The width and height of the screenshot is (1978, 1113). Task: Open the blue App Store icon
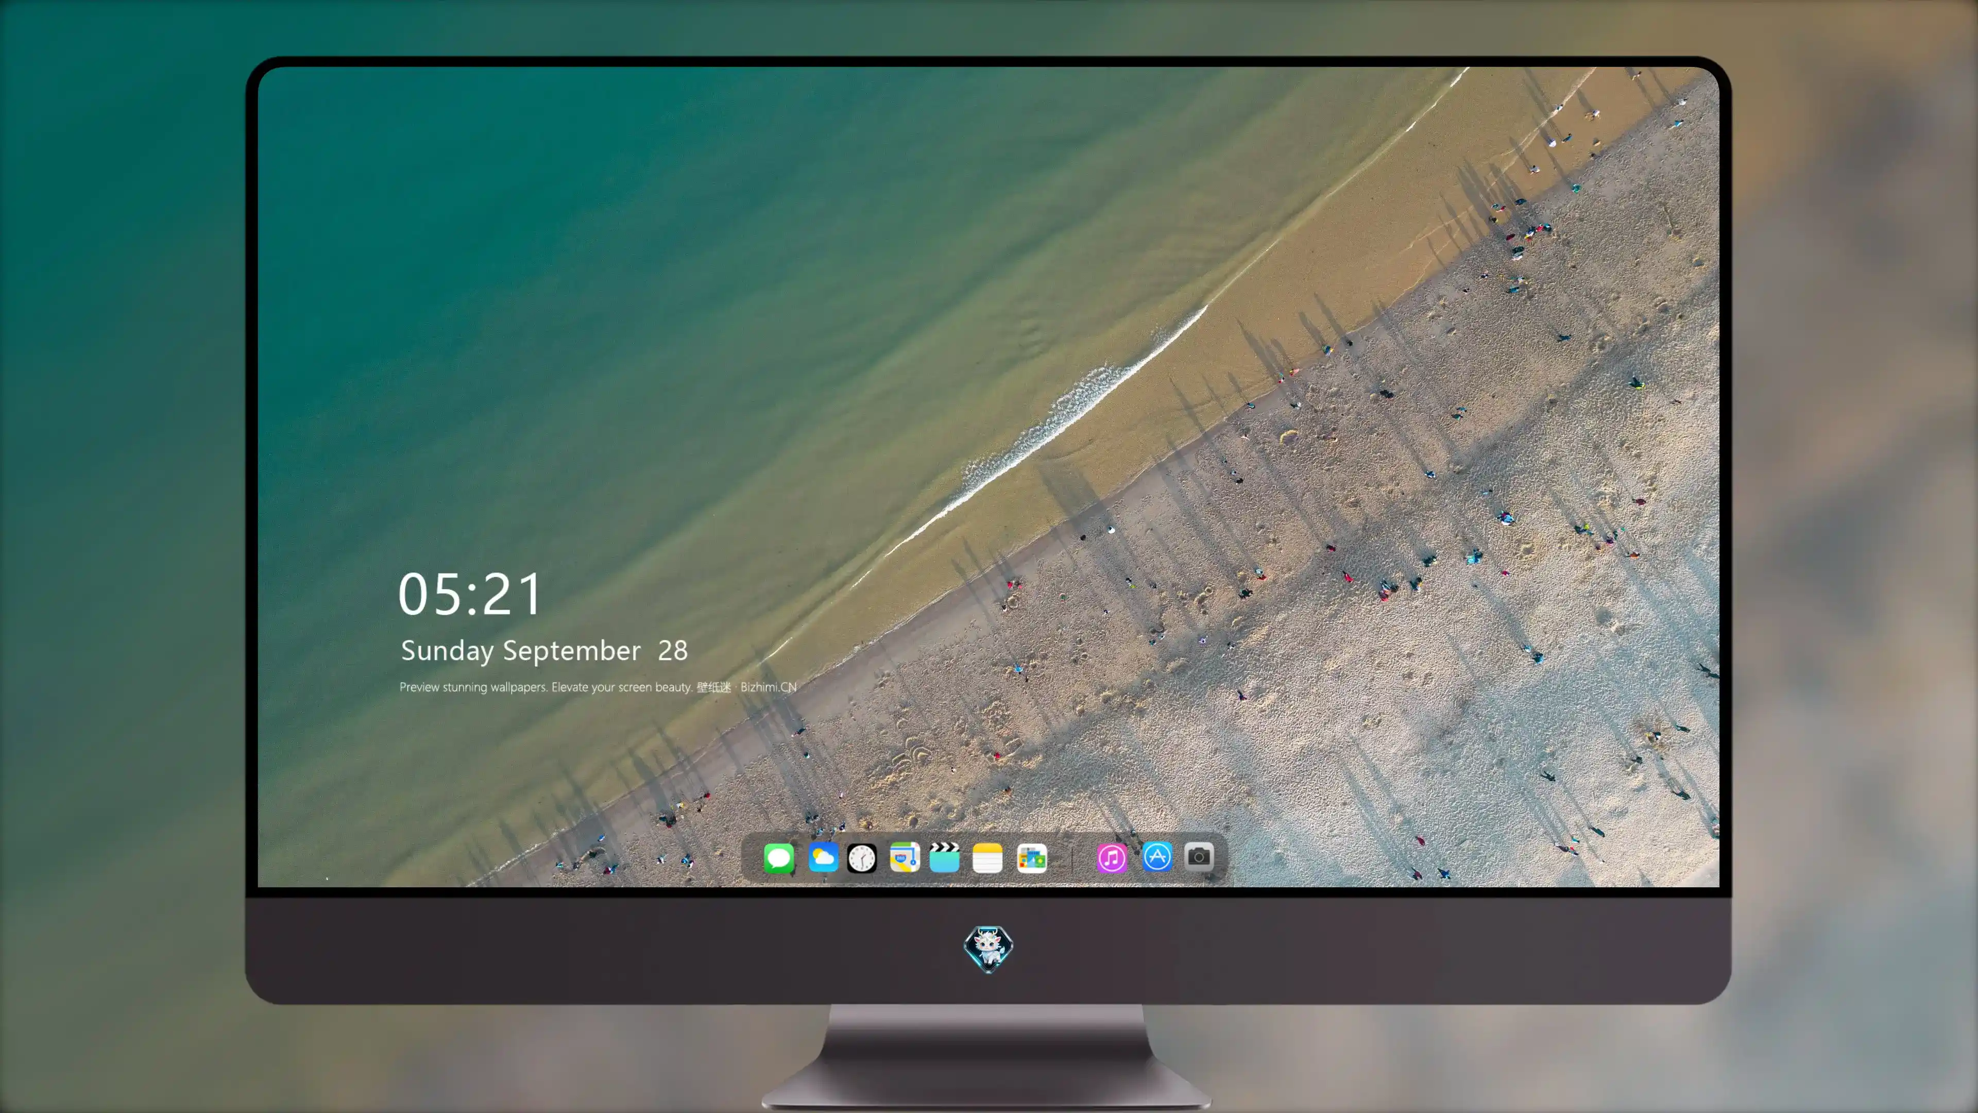click(x=1157, y=856)
